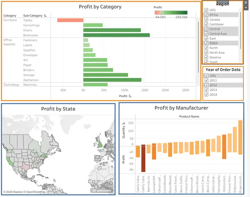
Task: Click the Profit color legend gradient bar
Action: [x=171, y=13]
